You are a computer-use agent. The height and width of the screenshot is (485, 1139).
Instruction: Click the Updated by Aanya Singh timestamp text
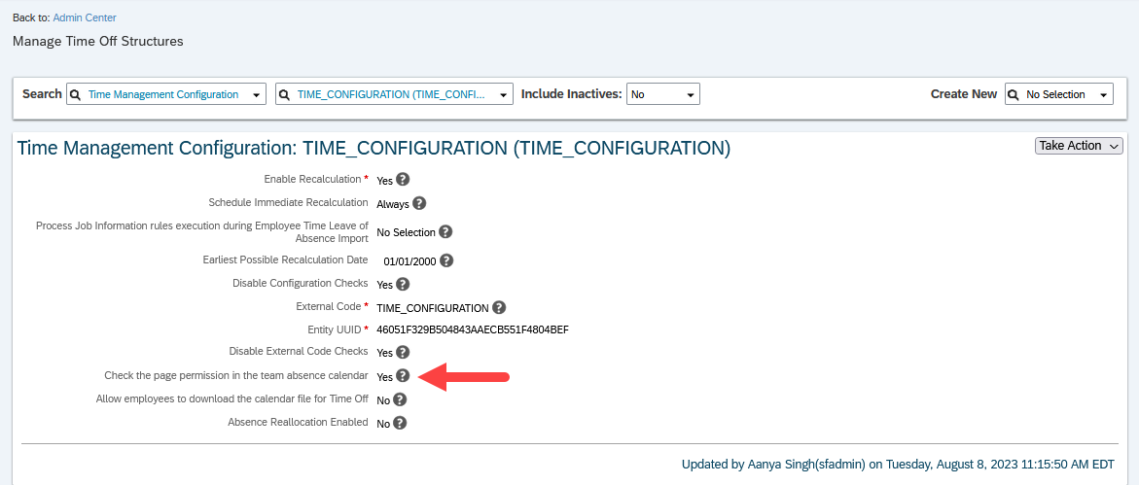pyautogui.click(x=899, y=464)
